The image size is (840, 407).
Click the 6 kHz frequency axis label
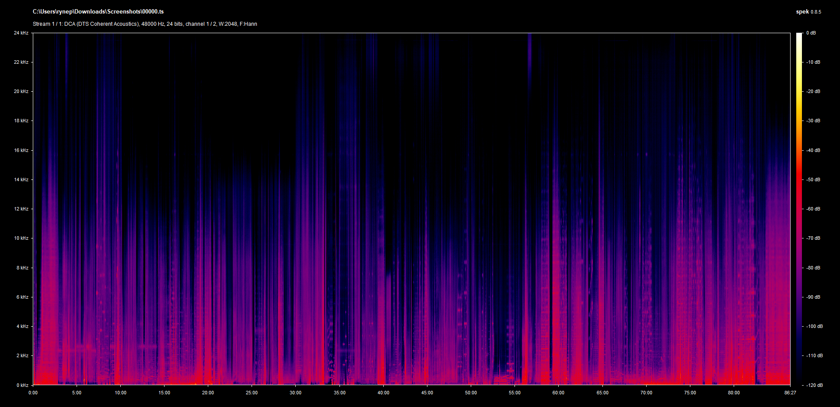(22, 297)
